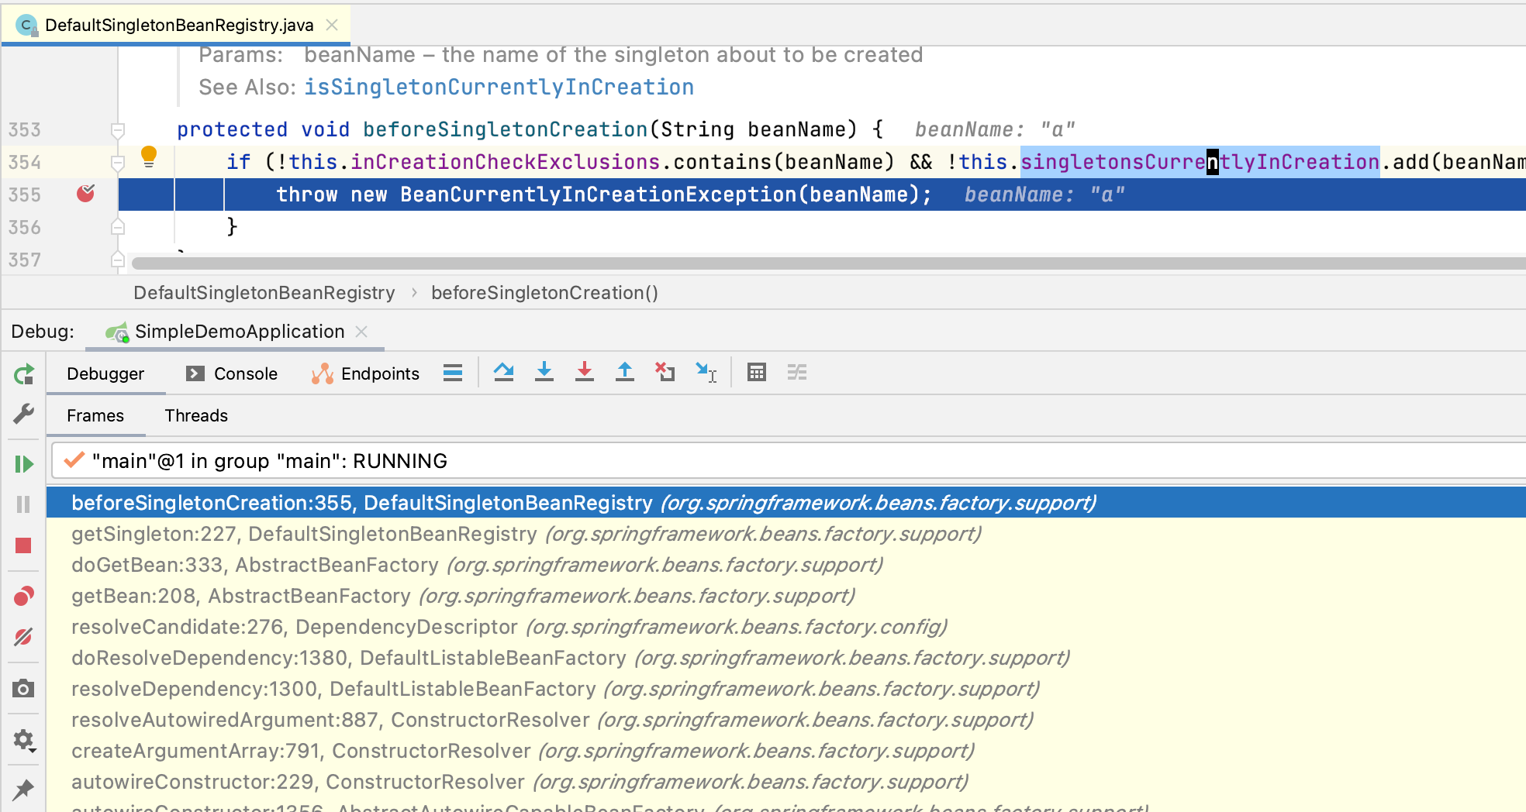Click line number 353 in the gutter
1526x812 pixels.
(25, 130)
